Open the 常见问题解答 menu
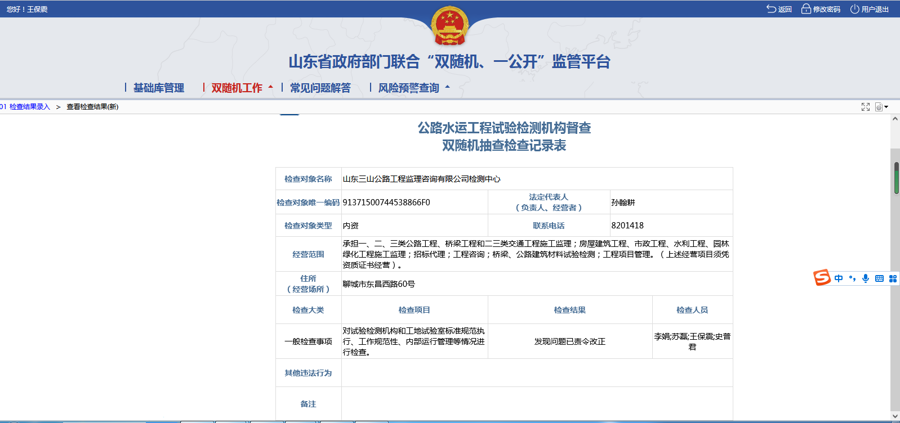 tap(320, 88)
